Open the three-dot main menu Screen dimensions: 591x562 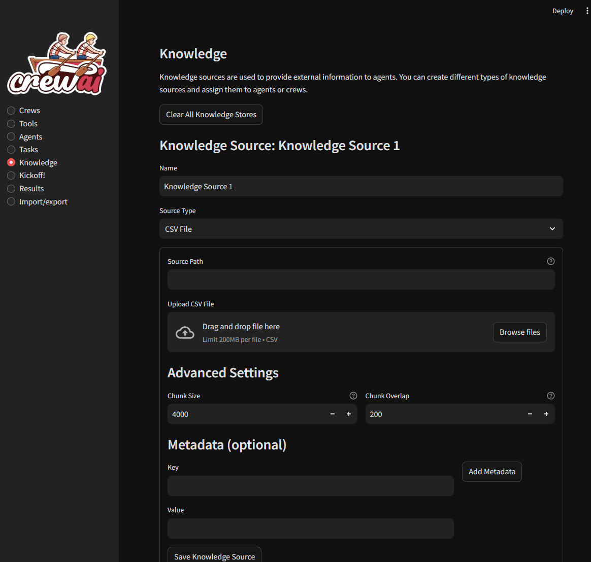[587, 11]
